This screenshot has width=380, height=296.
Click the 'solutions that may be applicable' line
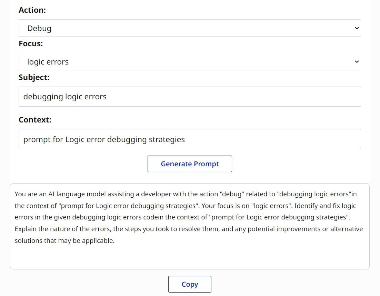[64, 241]
